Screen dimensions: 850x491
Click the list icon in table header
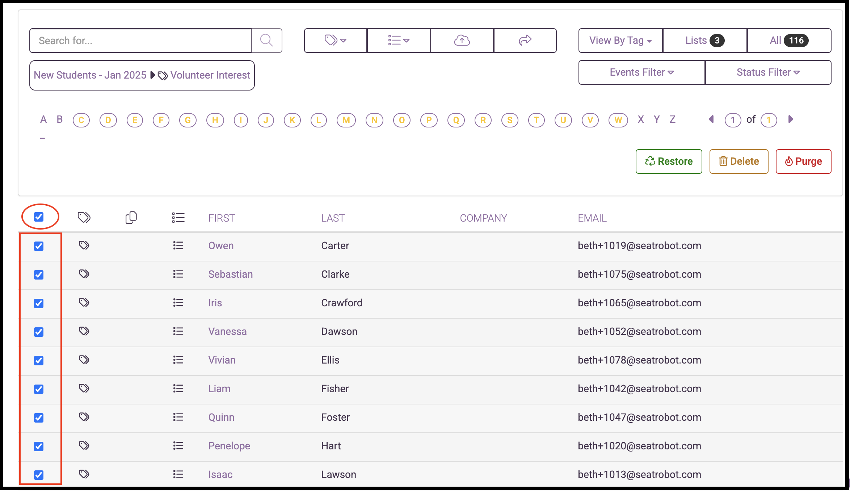[x=178, y=217]
